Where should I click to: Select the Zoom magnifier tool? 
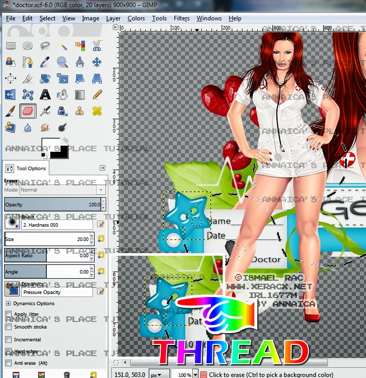click(63, 62)
